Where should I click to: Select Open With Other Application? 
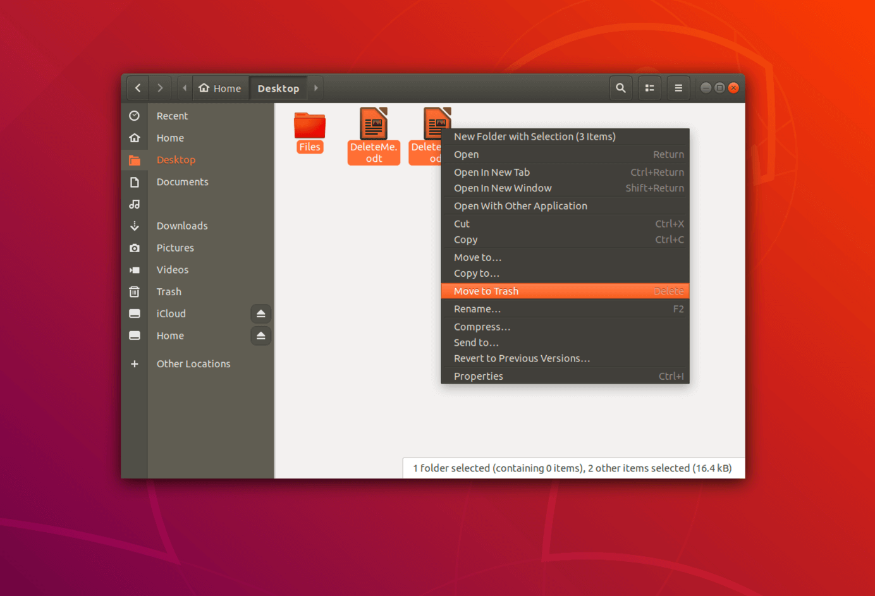coord(520,205)
